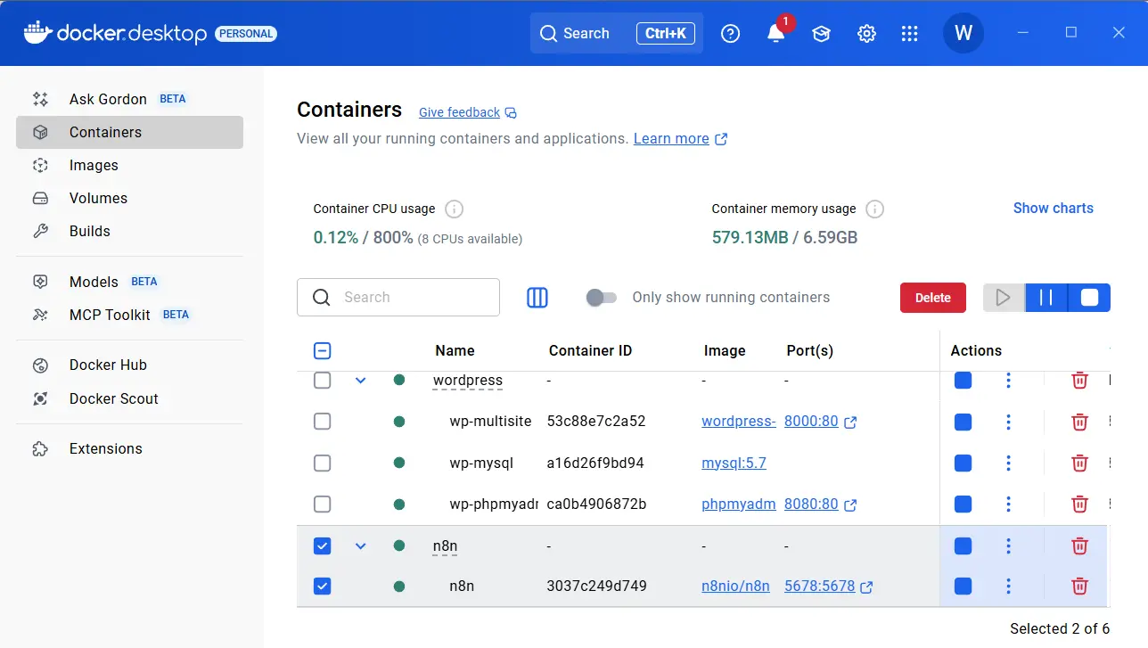Check the wp-mysql checkbox

(323, 463)
